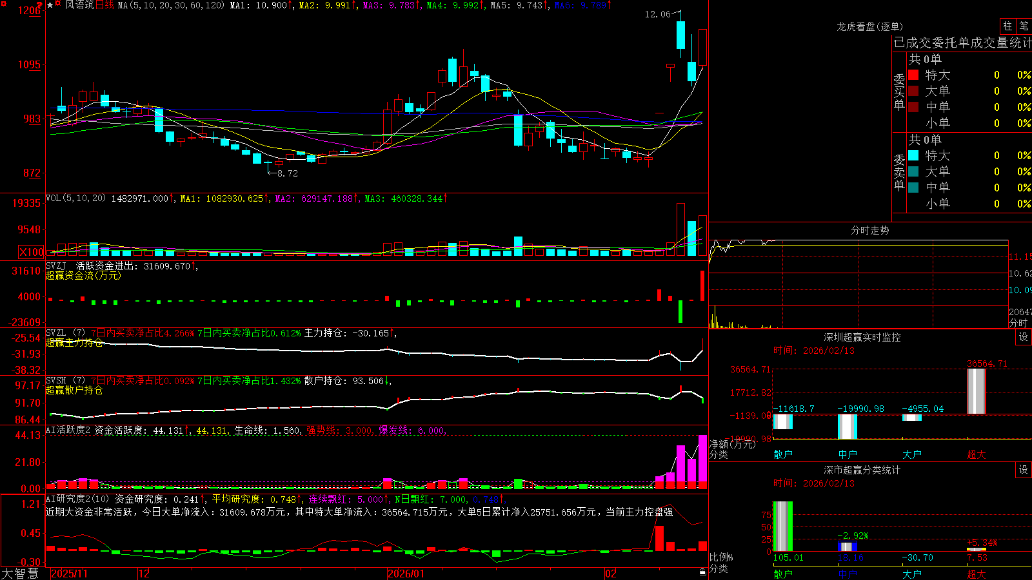Click the lock icon at timeline end
This screenshot has height=580, width=1032.
(x=702, y=572)
